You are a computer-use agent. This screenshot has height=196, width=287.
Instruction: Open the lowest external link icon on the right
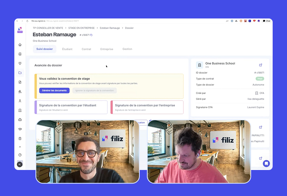pyautogui.click(x=261, y=158)
